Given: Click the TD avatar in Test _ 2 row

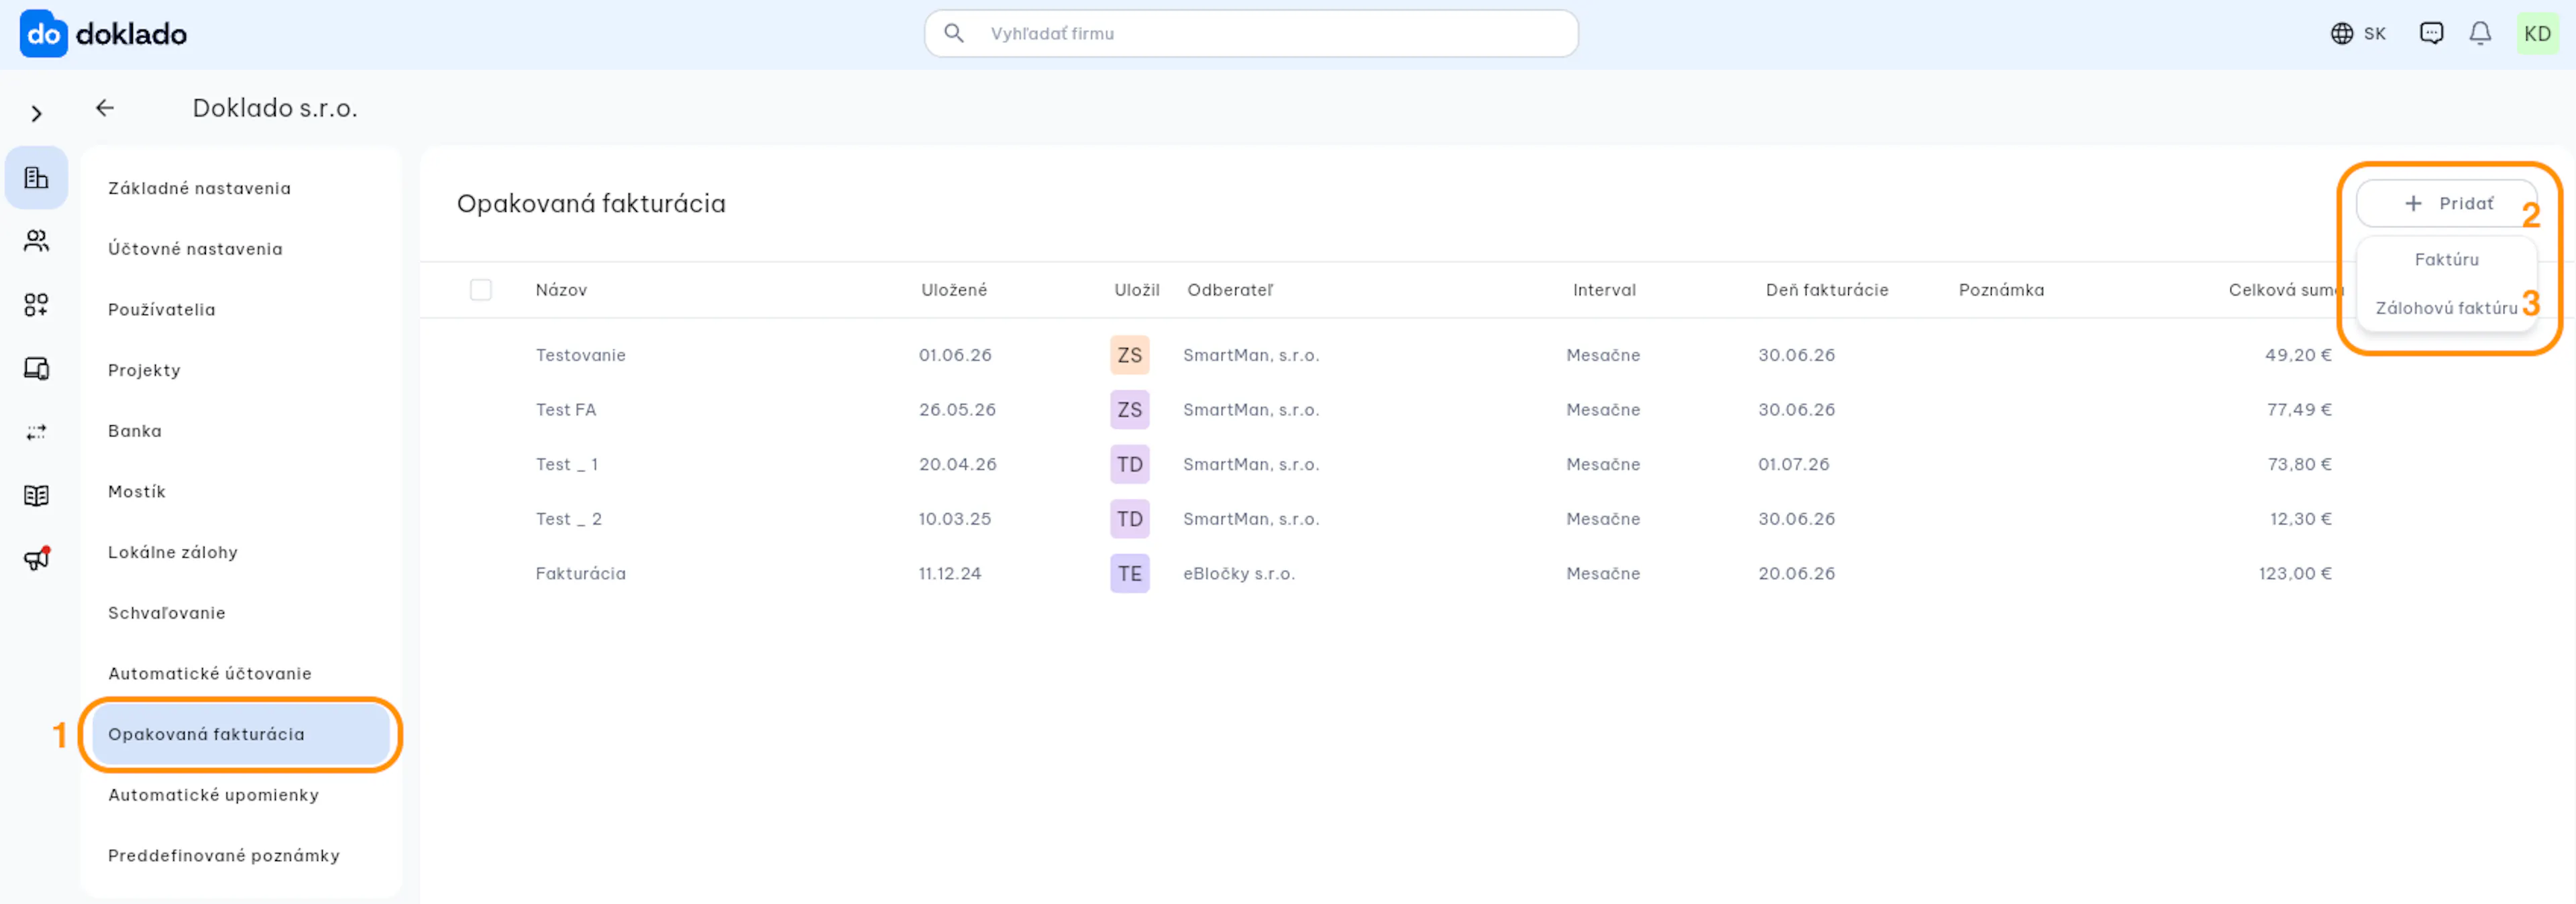Looking at the screenshot, I should coord(1129,519).
